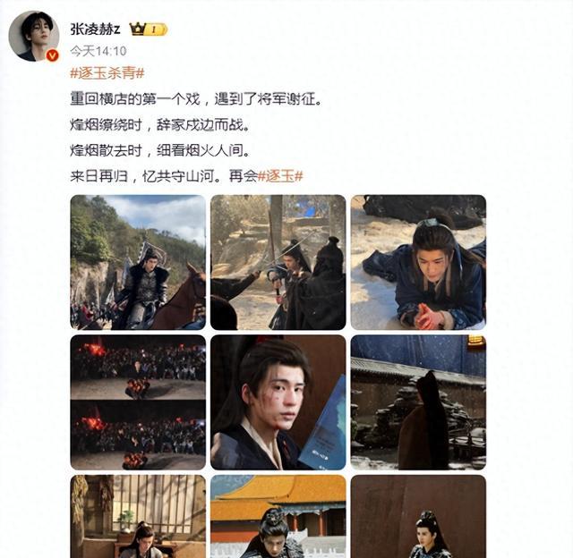Image resolution: width=573 pixels, height=558 pixels.
Task: Open the #逐玉# hashtag at post end
Action: pos(280,177)
